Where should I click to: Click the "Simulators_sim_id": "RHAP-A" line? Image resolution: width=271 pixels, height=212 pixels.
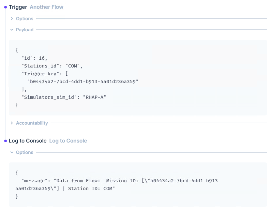pos(64,97)
